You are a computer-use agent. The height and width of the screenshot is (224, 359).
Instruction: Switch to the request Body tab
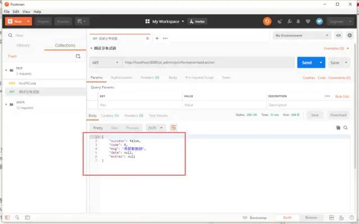[173, 78]
